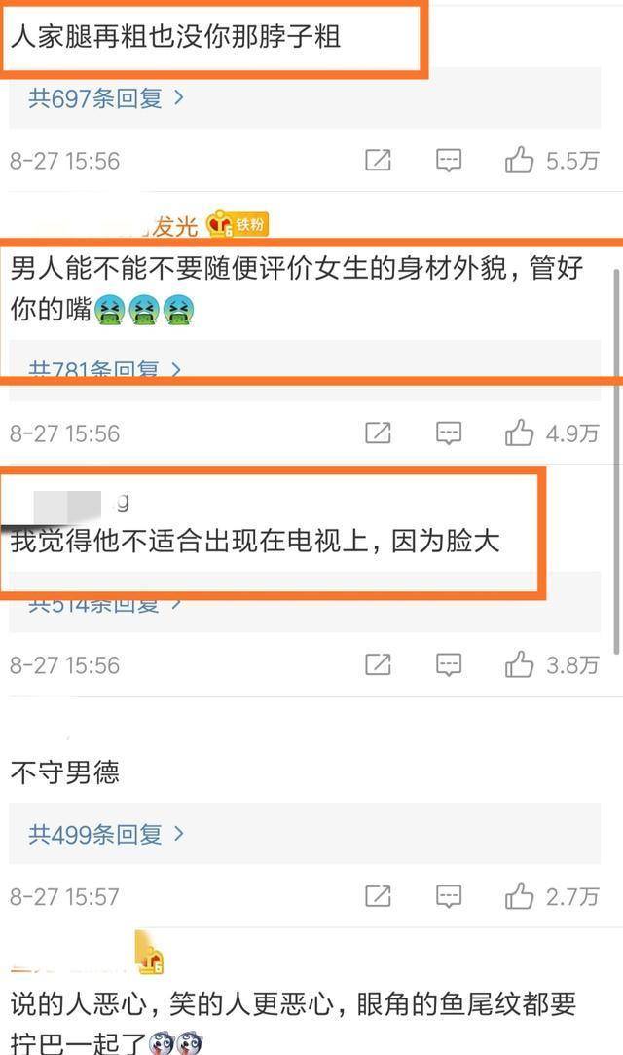This screenshot has height=1055, width=623.
Task: Click the vertical scrollbar on right edge
Action: pos(616,461)
